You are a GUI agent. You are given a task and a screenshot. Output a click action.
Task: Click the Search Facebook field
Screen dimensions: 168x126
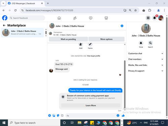[x=27, y=18]
